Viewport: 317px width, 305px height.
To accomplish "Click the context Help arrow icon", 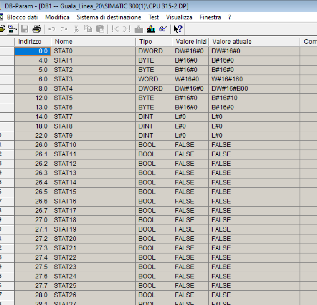I will [x=178, y=29].
